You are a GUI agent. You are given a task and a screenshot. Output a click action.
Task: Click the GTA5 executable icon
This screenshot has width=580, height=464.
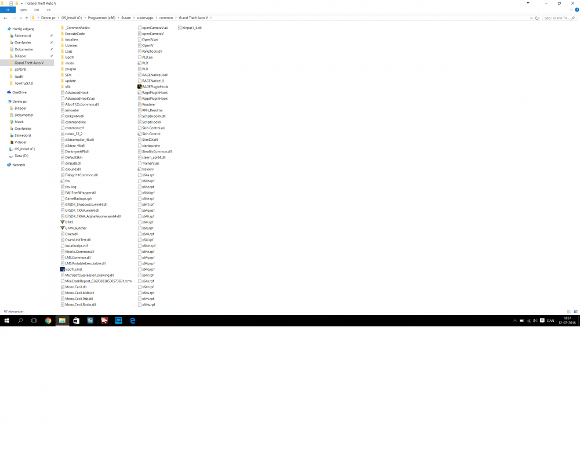[x=62, y=222]
